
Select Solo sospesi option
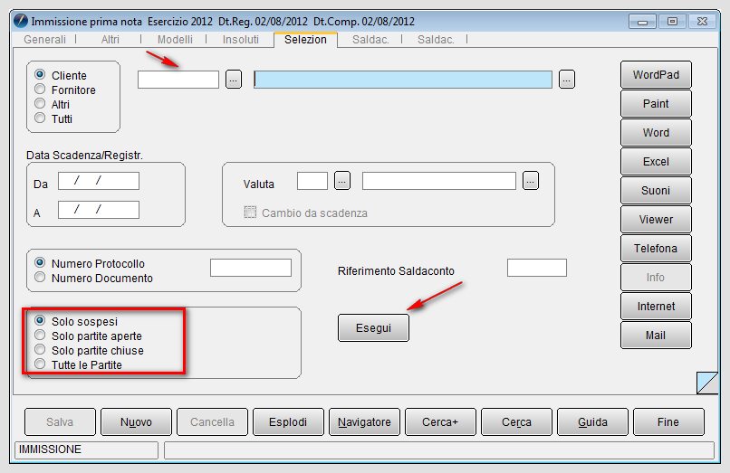pyautogui.click(x=40, y=320)
